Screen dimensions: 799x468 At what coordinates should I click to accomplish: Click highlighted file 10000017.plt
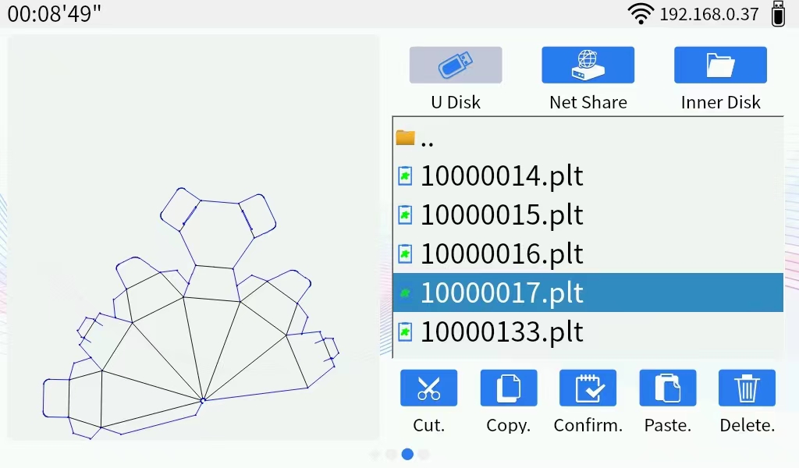pos(502,292)
